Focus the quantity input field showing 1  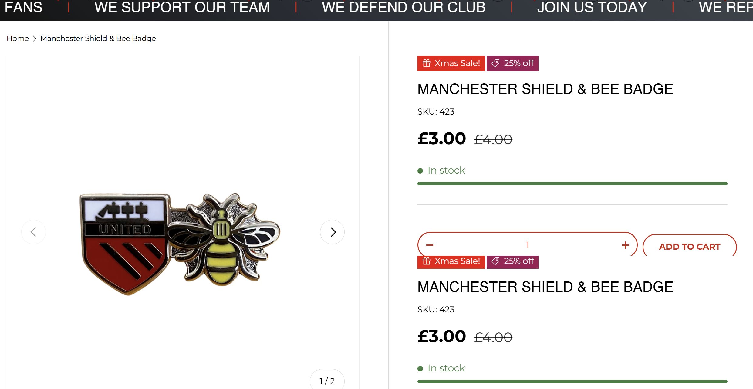(527, 245)
